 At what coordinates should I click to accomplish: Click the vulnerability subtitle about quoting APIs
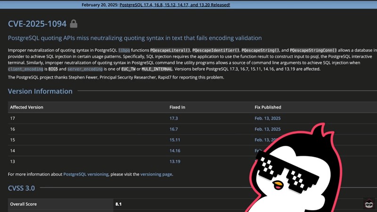[x=135, y=38]
